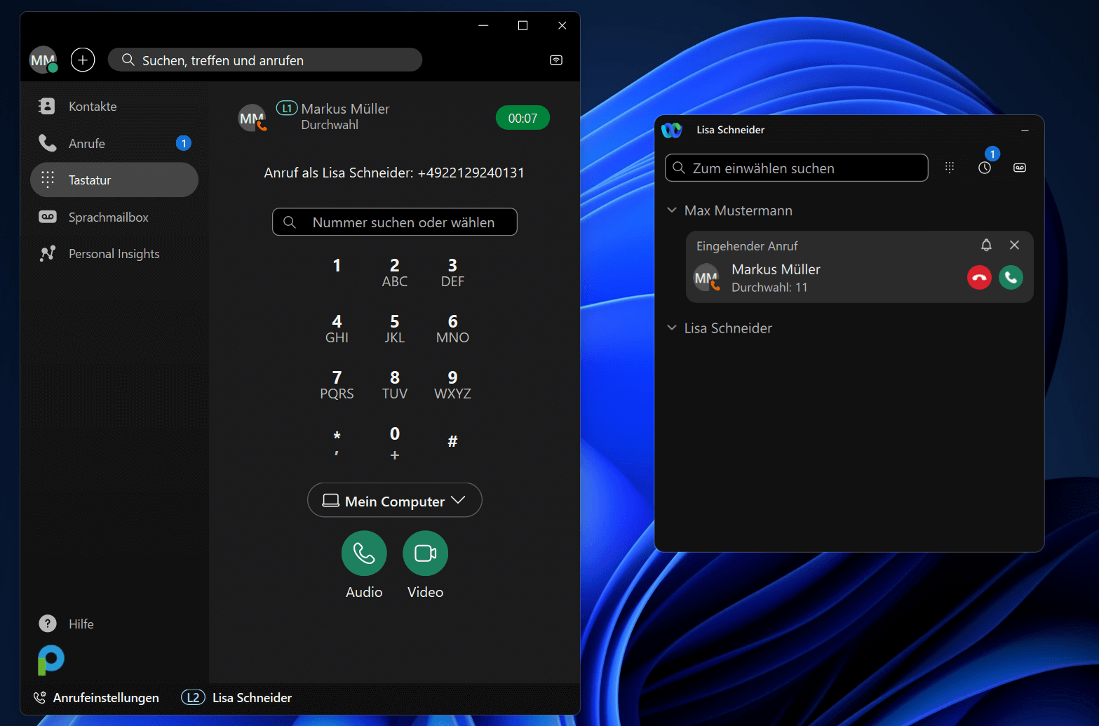1099x726 pixels.
Task: Open call history clock icon
Action: [x=985, y=168]
